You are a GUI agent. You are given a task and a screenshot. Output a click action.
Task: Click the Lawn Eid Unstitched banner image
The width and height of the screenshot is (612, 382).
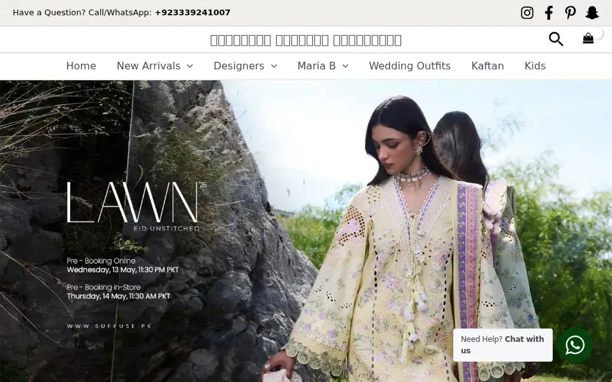tap(306, 231)
